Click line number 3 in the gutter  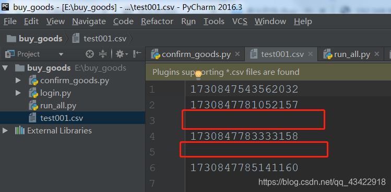click(152, 121)
